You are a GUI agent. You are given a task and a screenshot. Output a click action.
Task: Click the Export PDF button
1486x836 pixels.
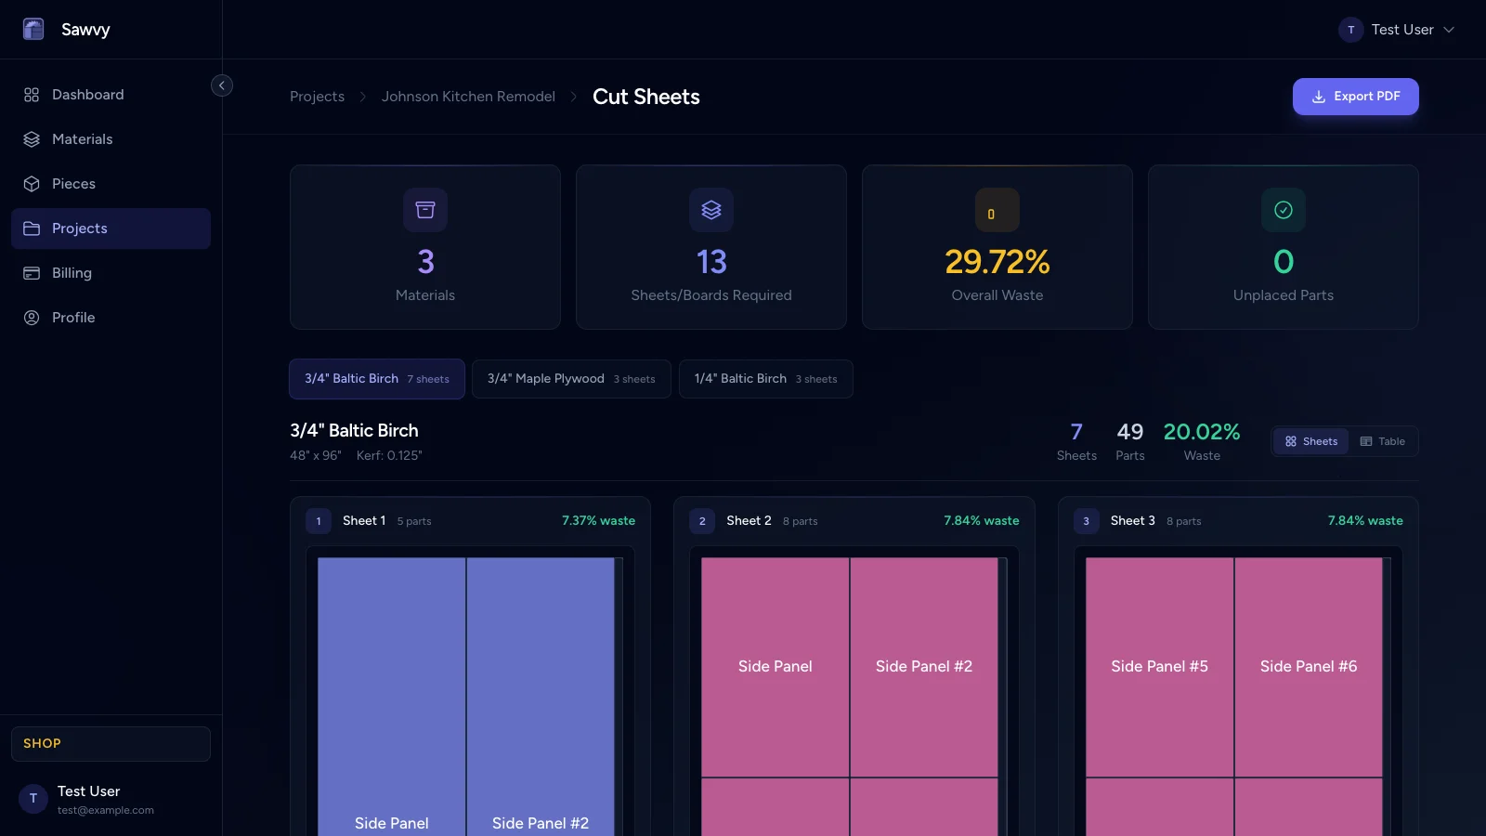pyautogui.click(x=1355, y=96)
